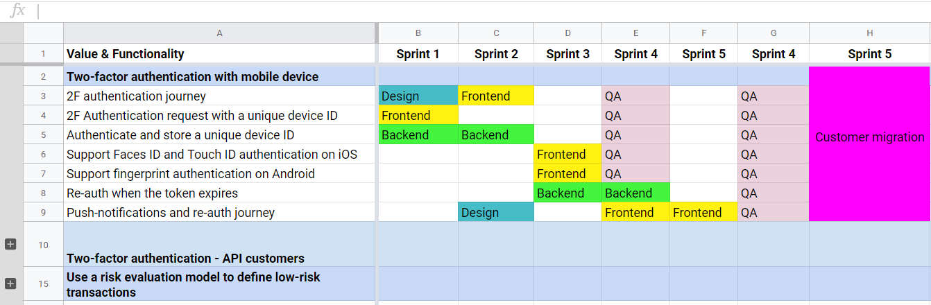Select column A header

click(220, 33)
